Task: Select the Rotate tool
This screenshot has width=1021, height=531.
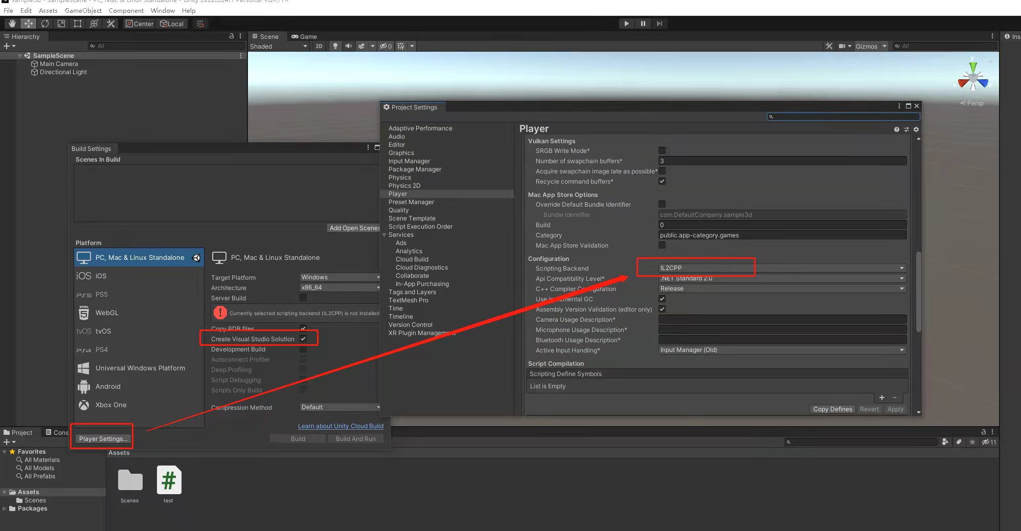Action: click(x=45, y=24)
